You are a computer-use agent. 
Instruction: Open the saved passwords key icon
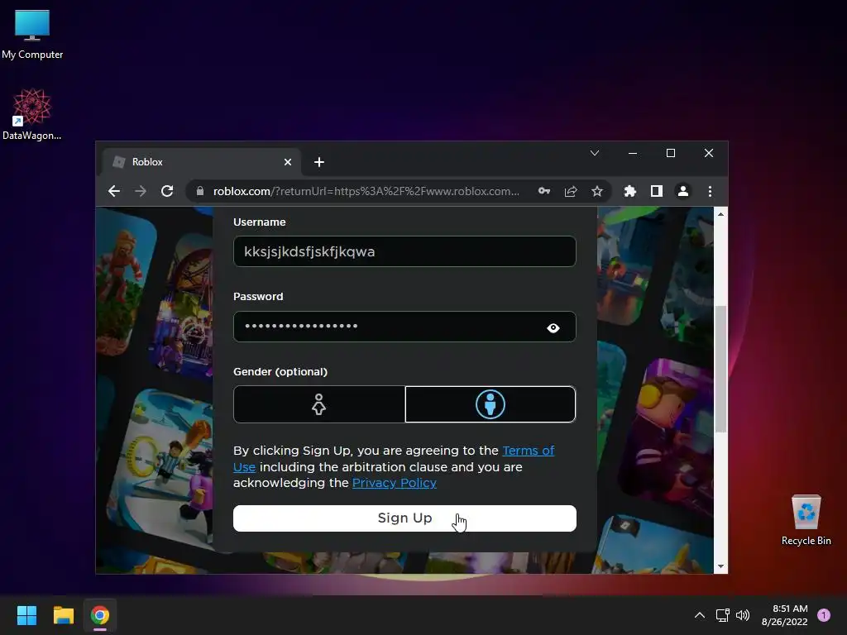click(544, 191)
